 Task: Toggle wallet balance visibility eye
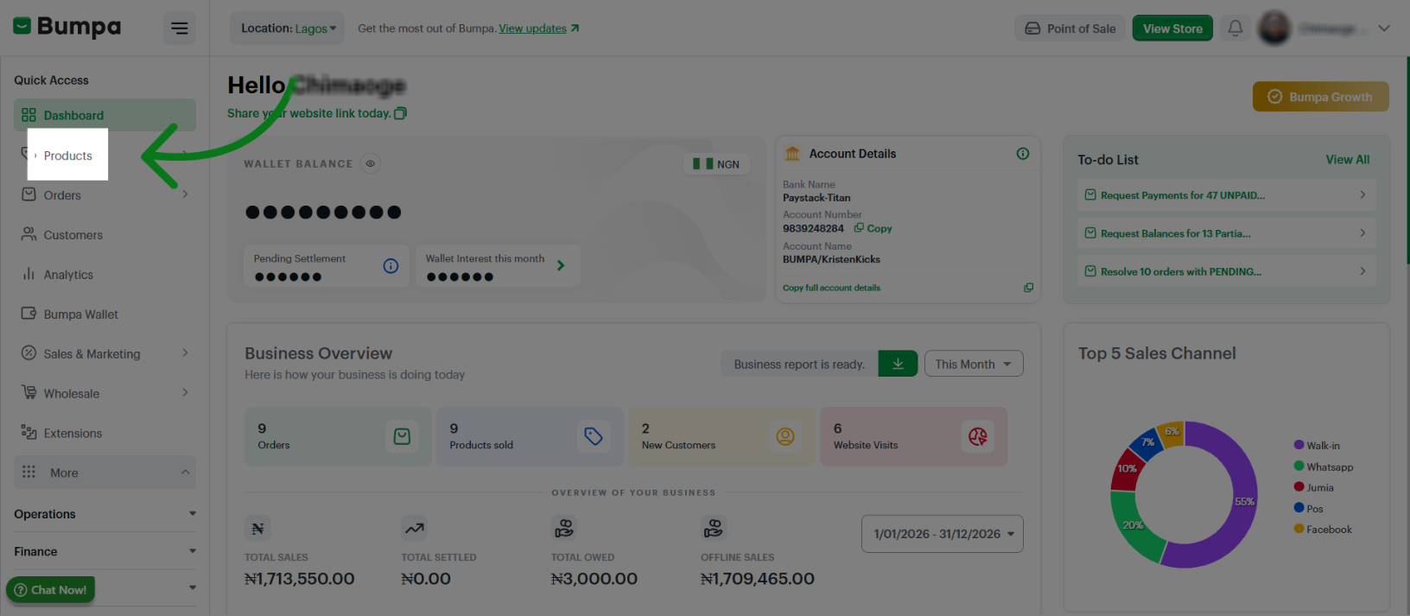(370, 163)
